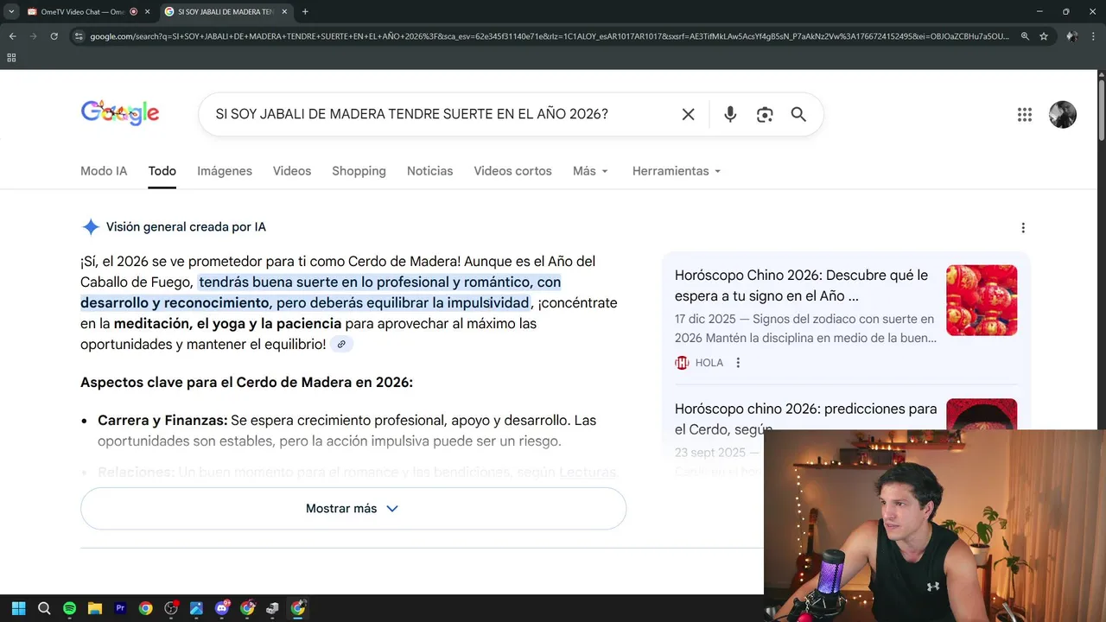Reload the current page
The image size is (1106, 622).
[54, 36]
